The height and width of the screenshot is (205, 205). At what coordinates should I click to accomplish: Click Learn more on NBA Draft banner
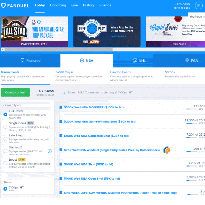tap(118, 36)
